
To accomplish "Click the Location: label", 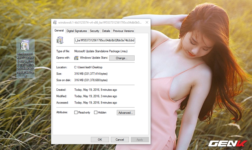I will pyautogui.click(x=62, y=67).
